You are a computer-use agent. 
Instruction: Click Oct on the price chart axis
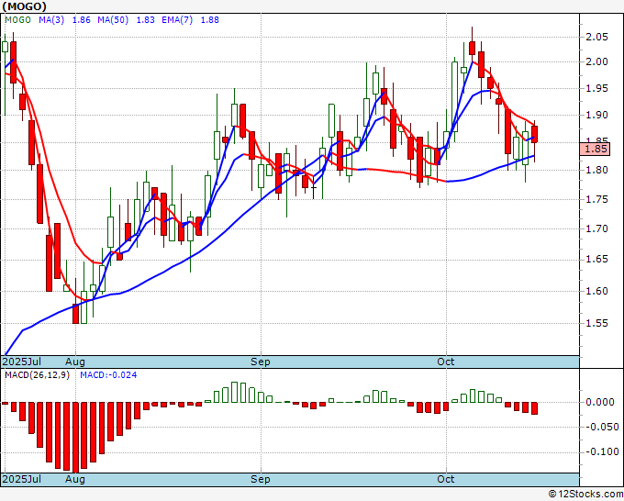tap(446, 362)
